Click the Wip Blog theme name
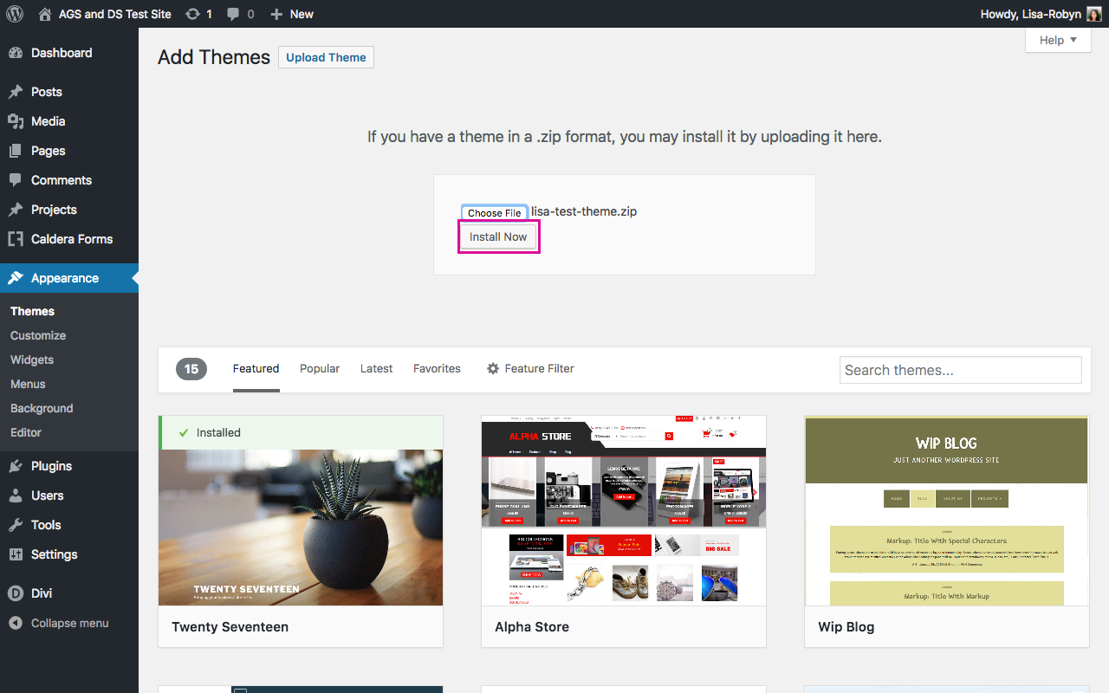Viewport: 1109px width, 693px height. point(846,626)
